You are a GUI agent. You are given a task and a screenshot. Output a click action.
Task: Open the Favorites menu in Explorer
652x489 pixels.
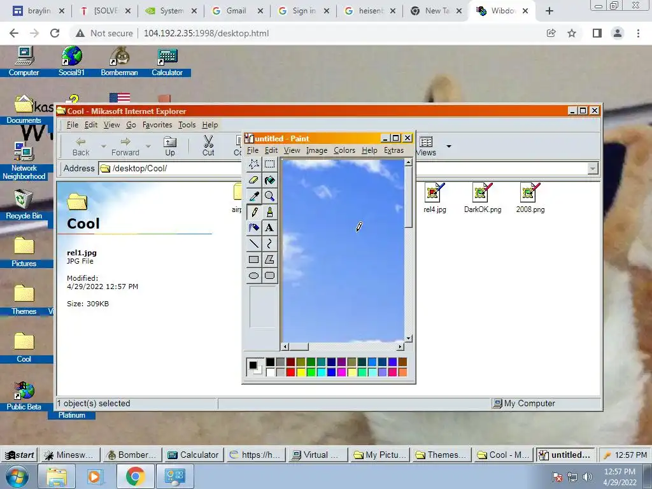[x=157, y=125]
